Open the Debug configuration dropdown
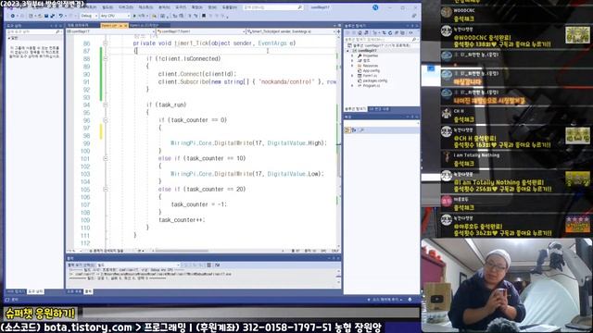 tap(88, 16)
